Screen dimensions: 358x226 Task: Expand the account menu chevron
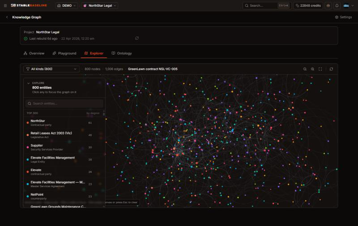pos(353,6)
